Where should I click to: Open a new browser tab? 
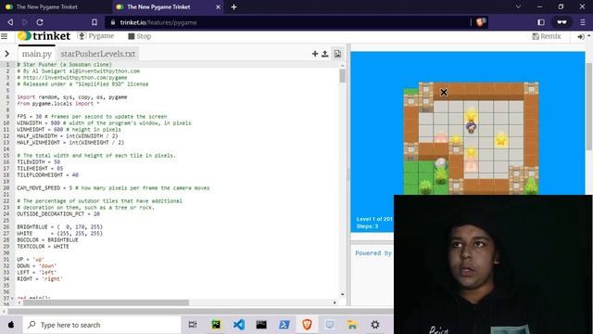[x=233, y=6]
